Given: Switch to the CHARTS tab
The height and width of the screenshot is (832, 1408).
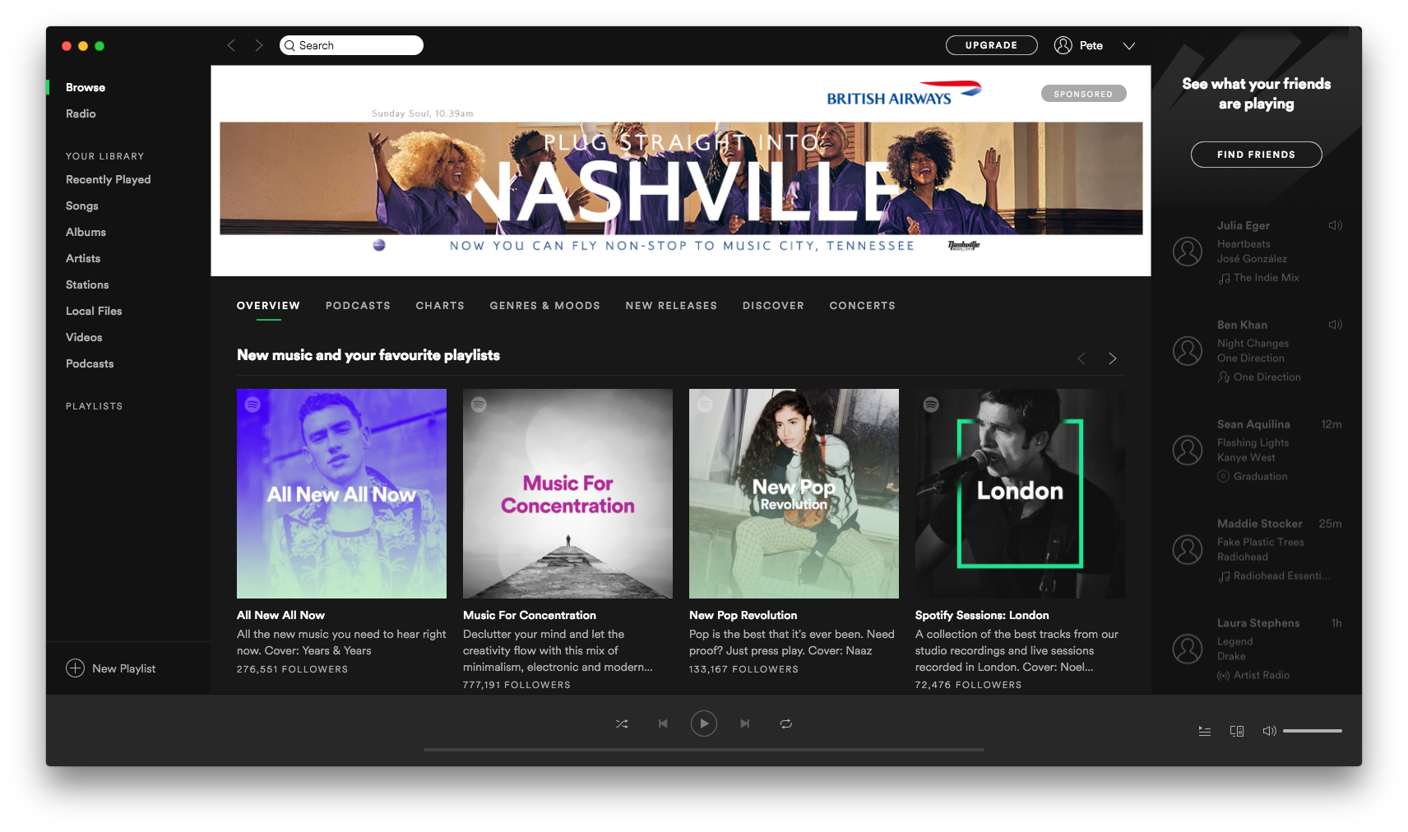Looking at the screenshot, I should [x=440, y=306].
